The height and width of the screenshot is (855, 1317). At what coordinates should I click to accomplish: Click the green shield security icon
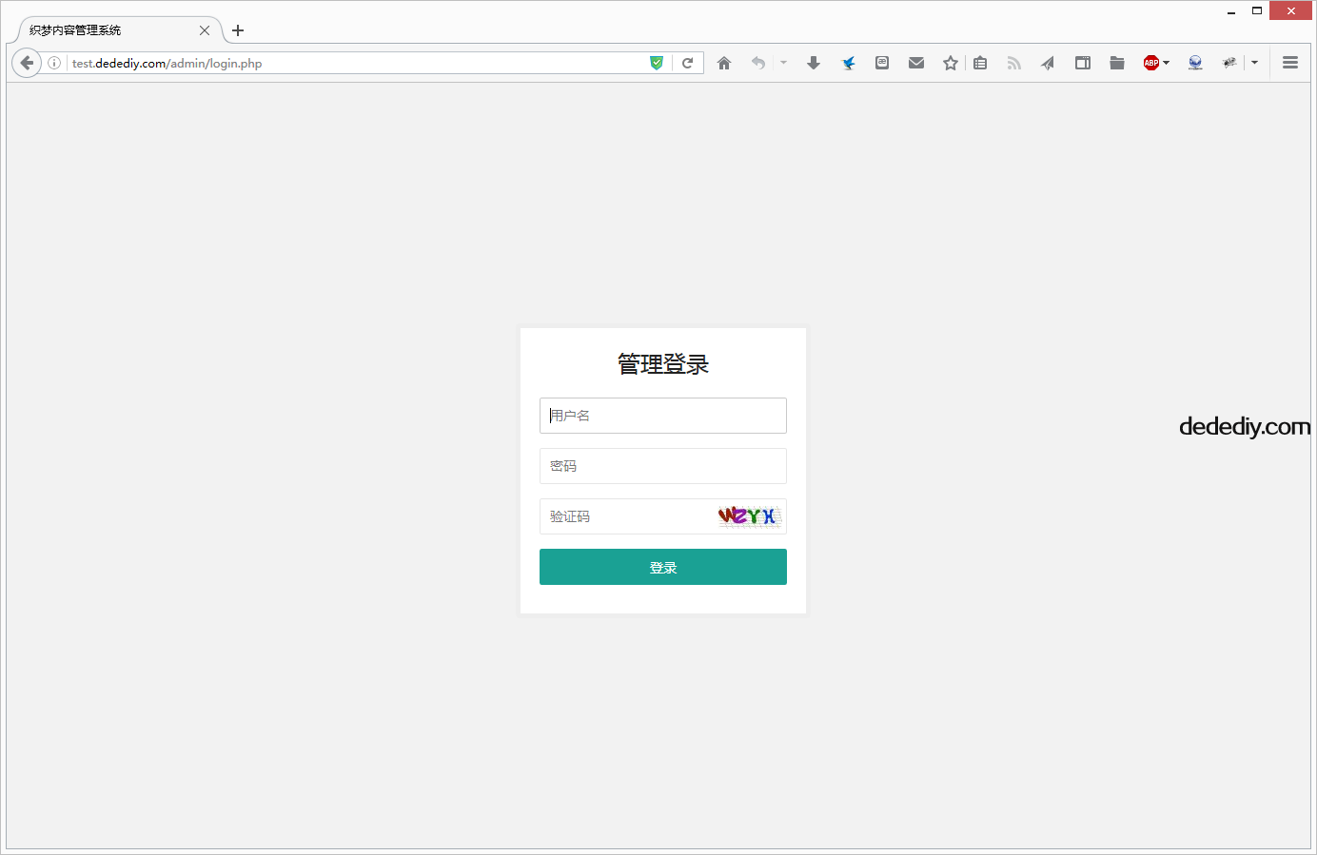click(657, 63)
